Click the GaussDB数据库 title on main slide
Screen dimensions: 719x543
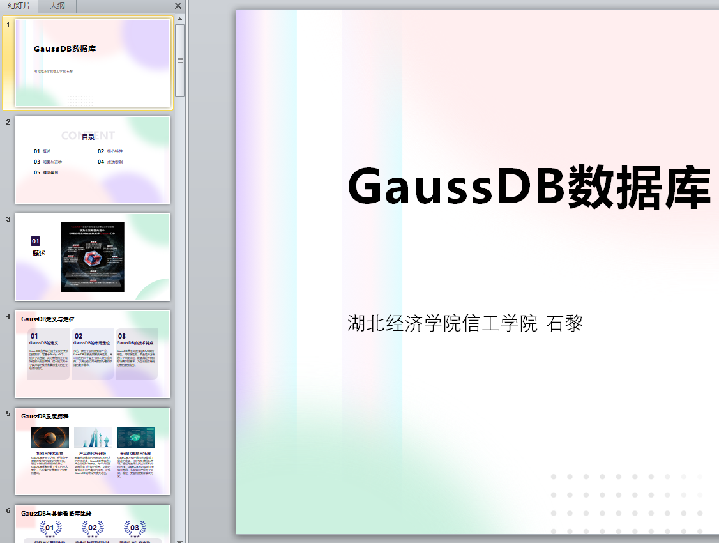tap(529, 187)
